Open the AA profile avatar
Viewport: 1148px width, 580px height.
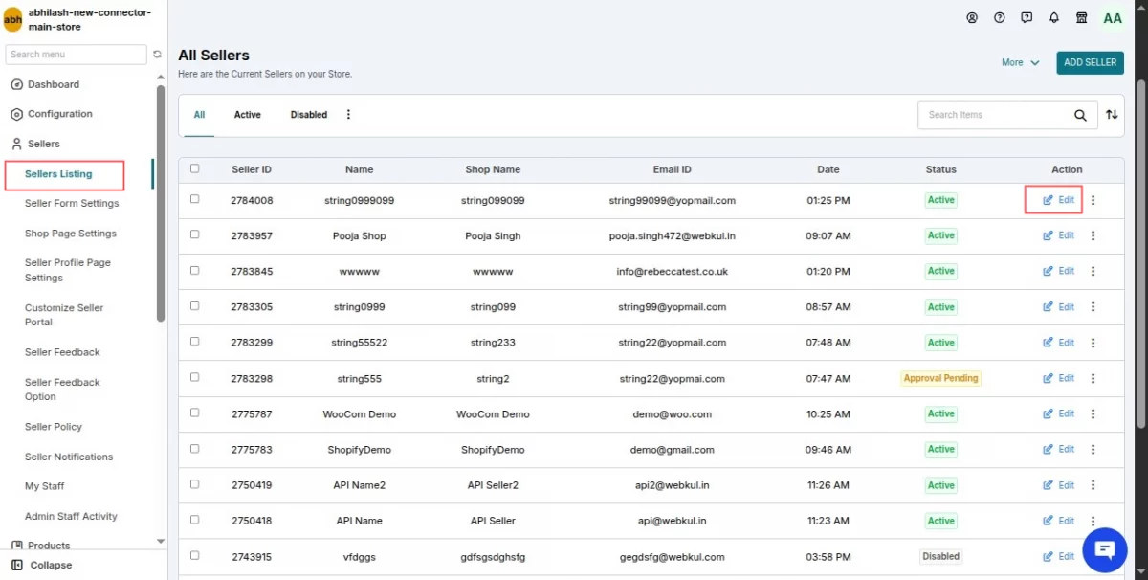tap(1113, 18)
